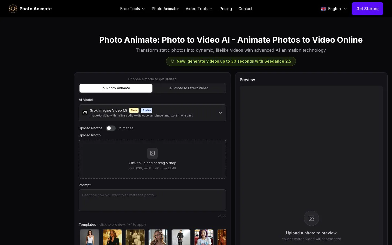Go to the Pricing page
The image size is (392, 245).
pyautogui.click(x=226, y=9)
